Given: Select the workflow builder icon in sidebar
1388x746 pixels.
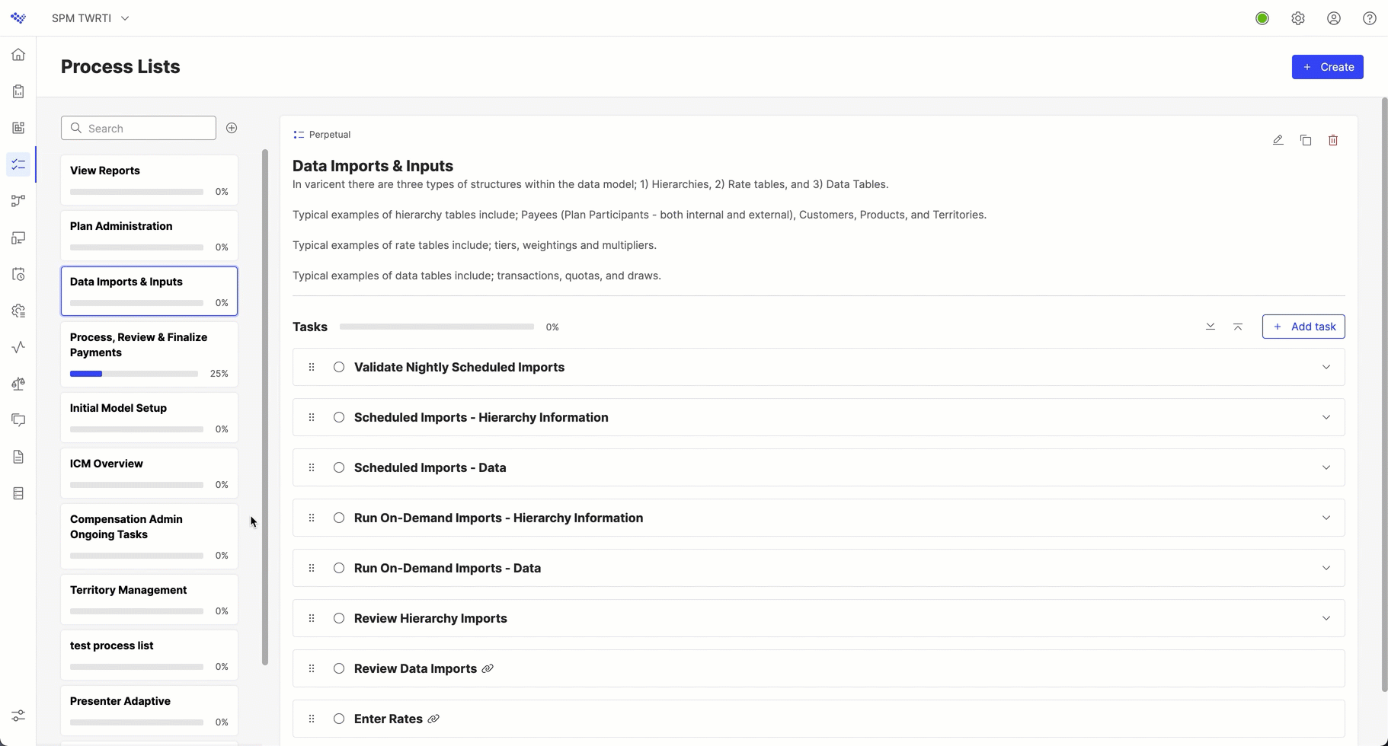Looking at the screenshot, I should pos(18,201).
